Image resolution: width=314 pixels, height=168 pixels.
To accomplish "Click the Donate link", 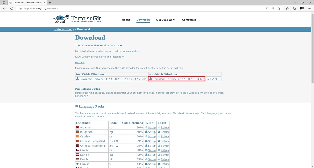I will [x=80, y=62].
